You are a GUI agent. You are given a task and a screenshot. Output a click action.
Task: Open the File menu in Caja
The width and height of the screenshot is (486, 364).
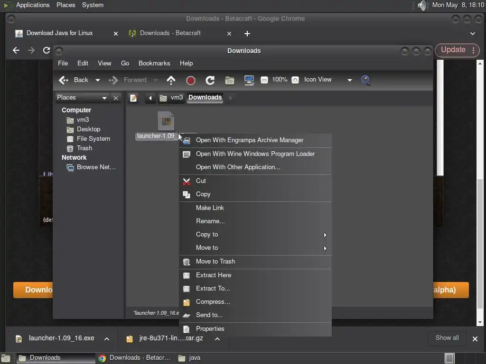point(63,63)
